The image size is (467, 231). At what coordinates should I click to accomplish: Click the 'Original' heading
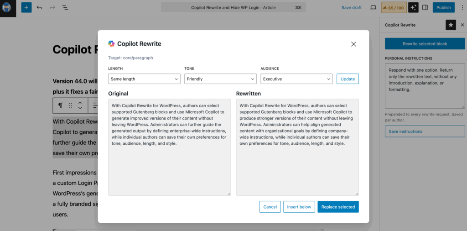(x=118, y=94)
